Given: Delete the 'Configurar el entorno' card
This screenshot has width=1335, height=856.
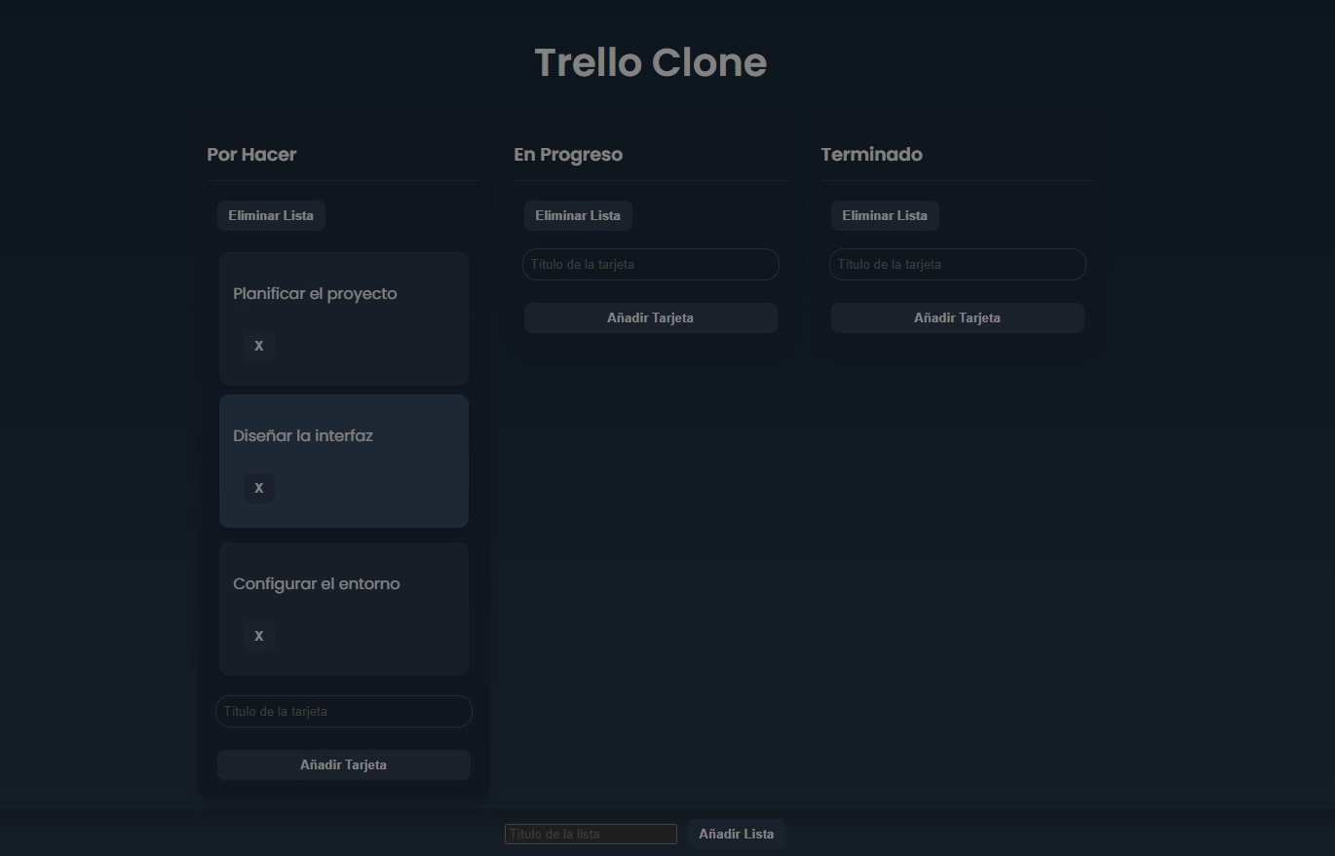Looking at the screenshot, I should pos(258,636).
